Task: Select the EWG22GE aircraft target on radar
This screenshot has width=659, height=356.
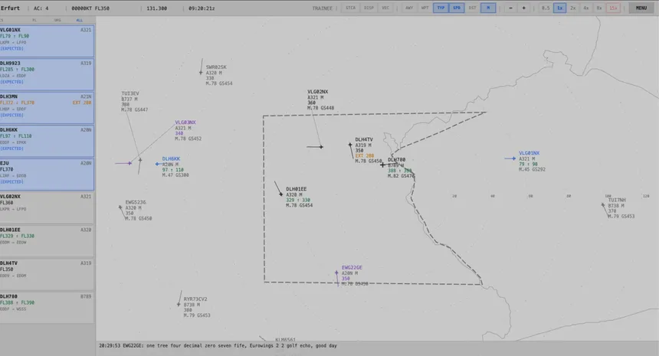Action: [x=336, y=278]
